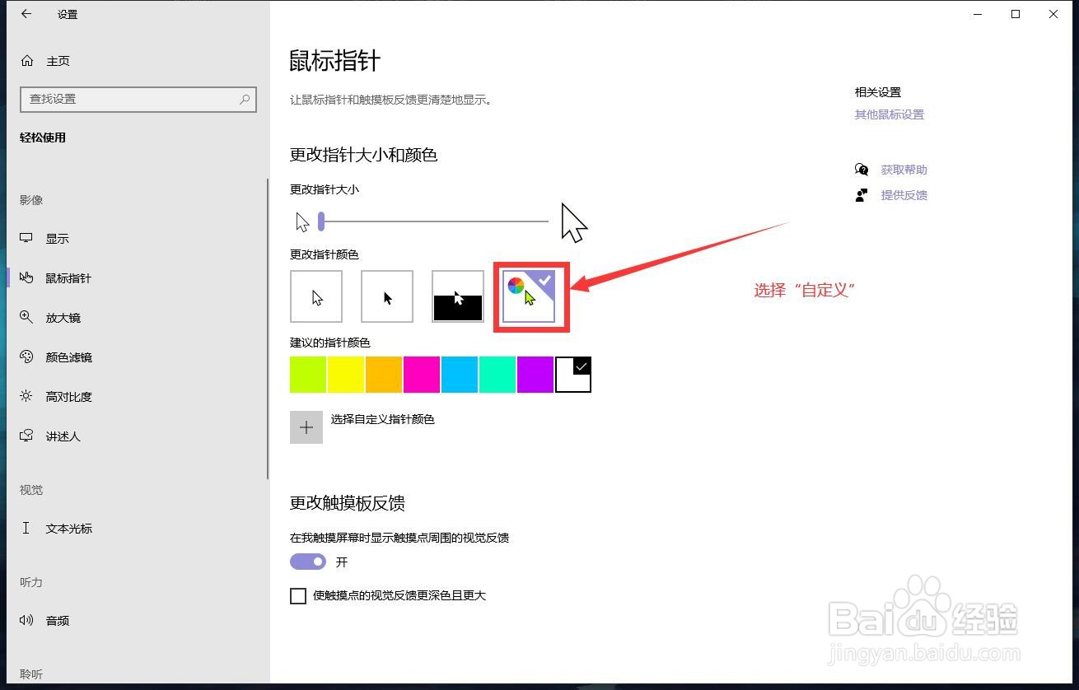Select 鼠标指针 in the sidebar

[68, 278]
